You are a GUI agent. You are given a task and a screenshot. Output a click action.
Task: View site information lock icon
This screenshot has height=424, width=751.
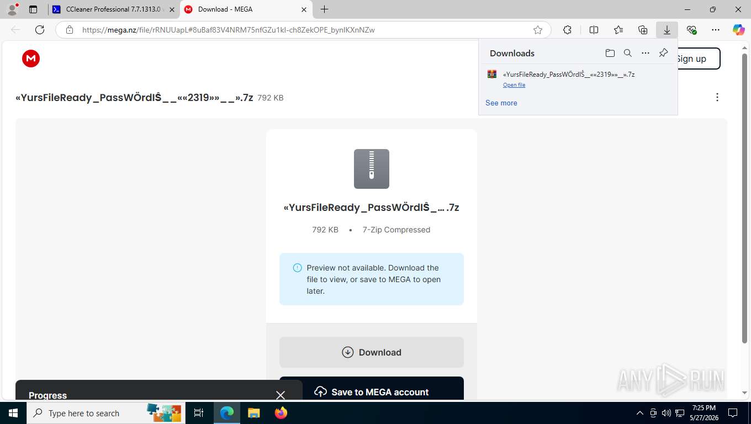[x=70, y=30]
